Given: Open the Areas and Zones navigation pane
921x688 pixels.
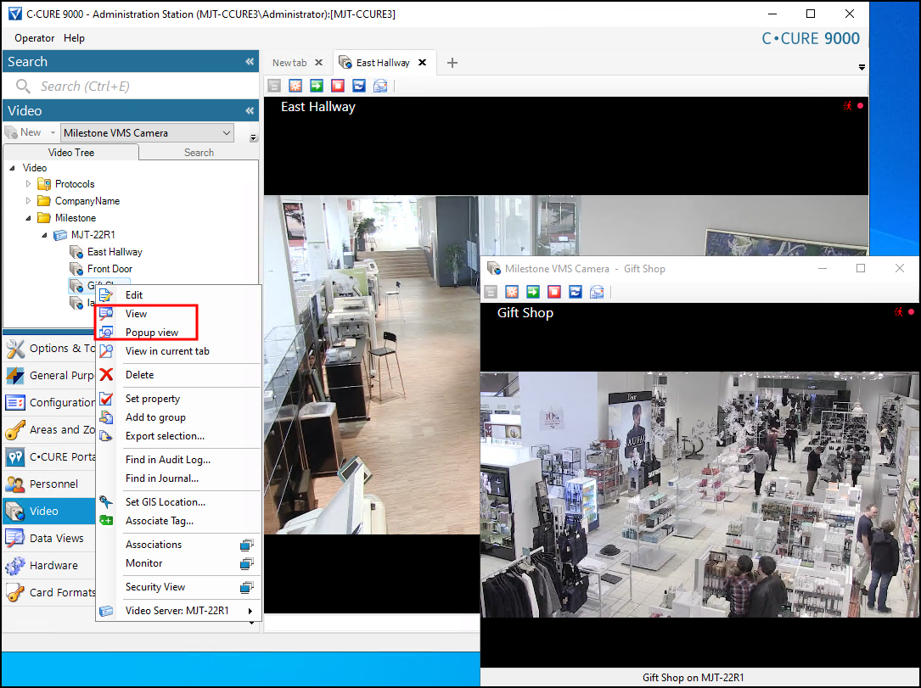Looking at the screenshot, I should [x=49, y=430].
